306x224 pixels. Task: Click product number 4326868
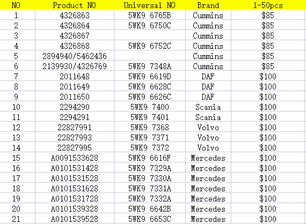[x=75, y=46]
